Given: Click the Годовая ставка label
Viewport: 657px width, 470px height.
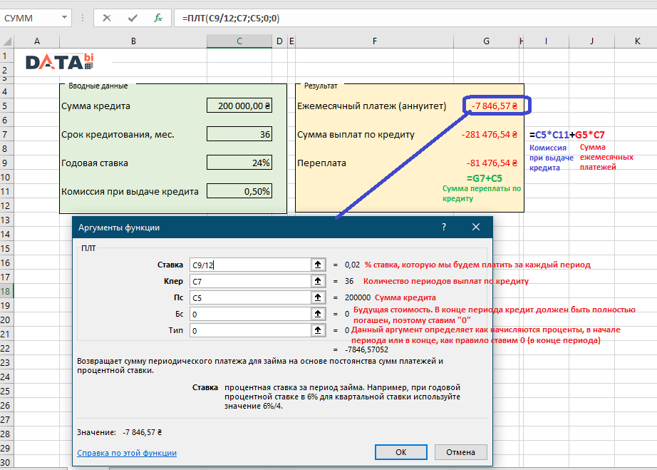Looking at the screenshot, I should (x=95, y=163).
